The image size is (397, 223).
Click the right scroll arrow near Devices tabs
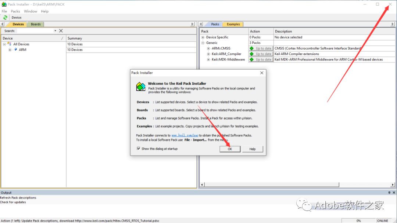192,24
